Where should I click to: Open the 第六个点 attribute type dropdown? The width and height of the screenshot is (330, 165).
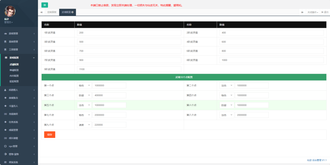pyautogui.click(x=227, y=105)
